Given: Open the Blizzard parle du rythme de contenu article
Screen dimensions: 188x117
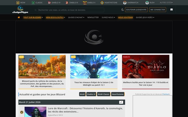Looking at the screenshot, I should [42, 84].
